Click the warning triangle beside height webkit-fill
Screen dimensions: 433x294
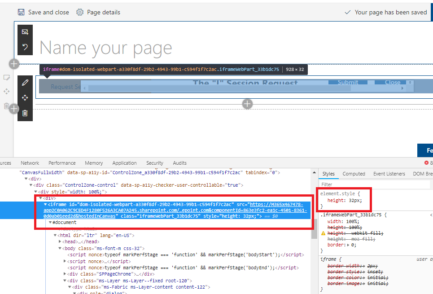tap(323, 233)
